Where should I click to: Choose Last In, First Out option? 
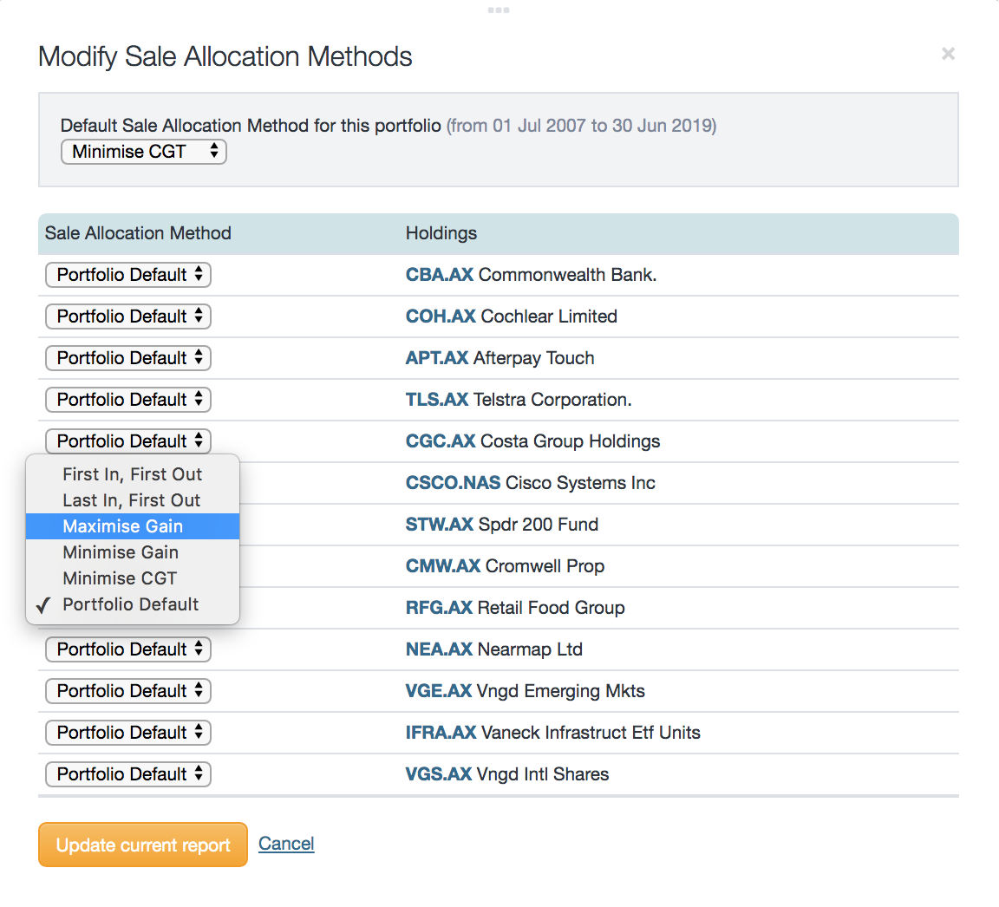pyautogui.click(x=131, y=500)
